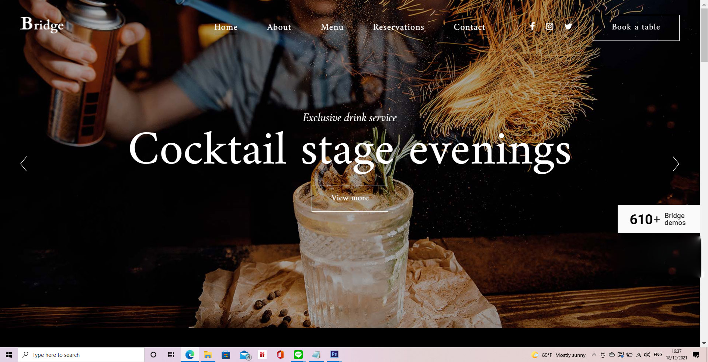The image size is (708, 362).
Task: Open File Explorer from taskbar
Action: coord(208,355)
